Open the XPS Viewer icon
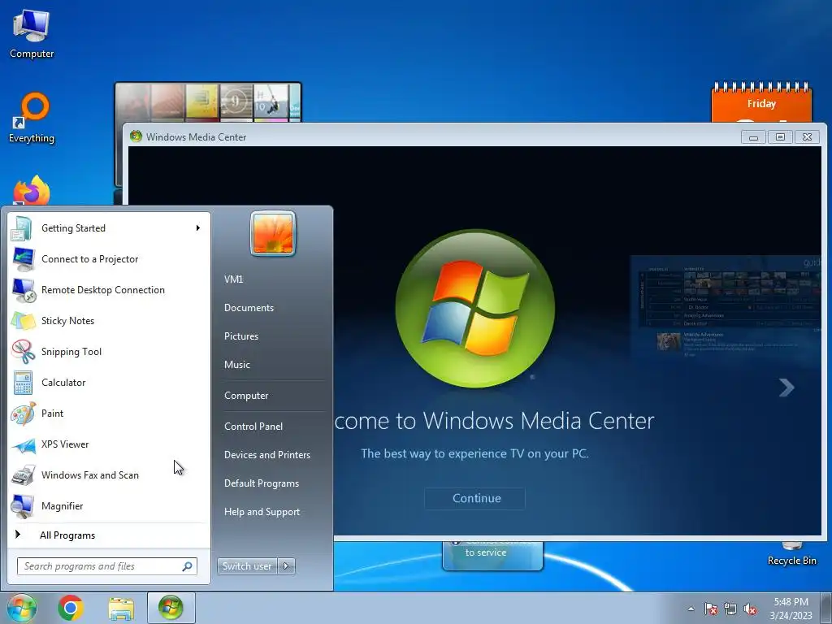832x624 pixels. click(23, 446)
